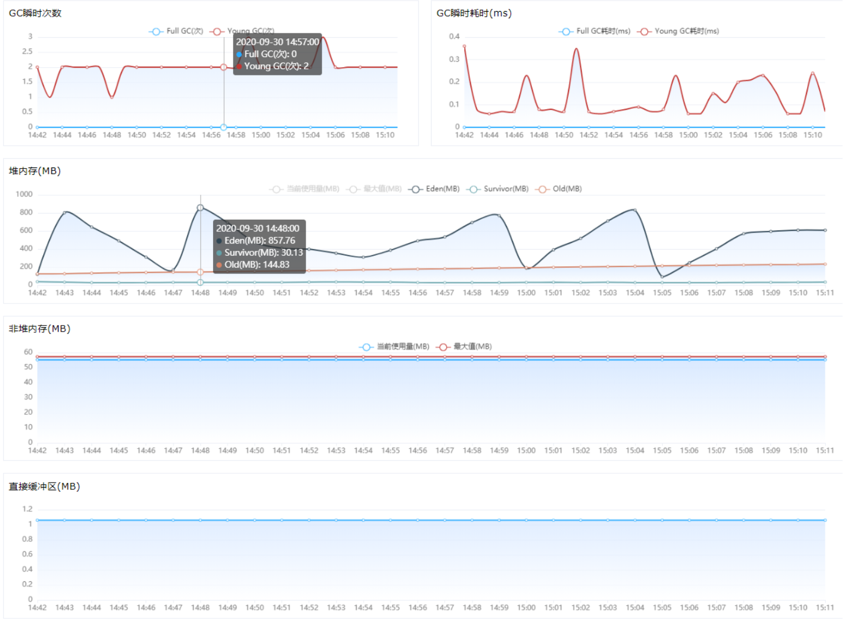Viewport: 847px width, 624px height.
Task: Click 14:42 label on direct buffer x-axis
Action: coord(37,608)
